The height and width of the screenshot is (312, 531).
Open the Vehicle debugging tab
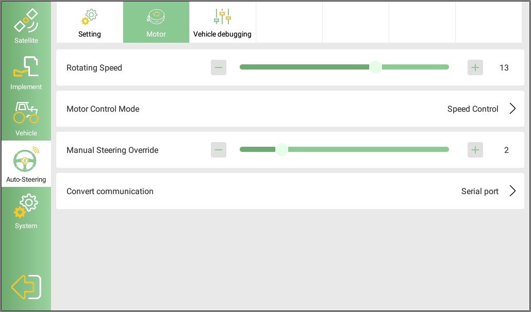(222, 23)
